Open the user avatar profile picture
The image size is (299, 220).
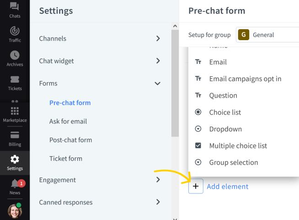15,211
